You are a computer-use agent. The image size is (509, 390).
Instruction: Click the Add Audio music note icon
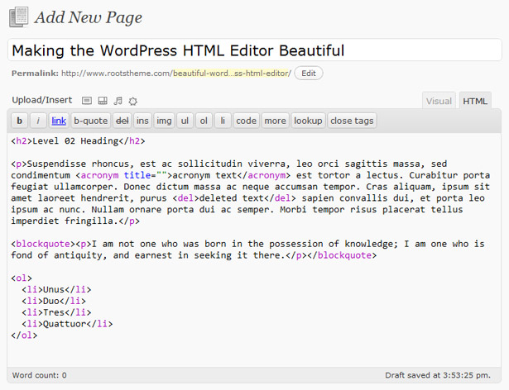tap(118, 101)
